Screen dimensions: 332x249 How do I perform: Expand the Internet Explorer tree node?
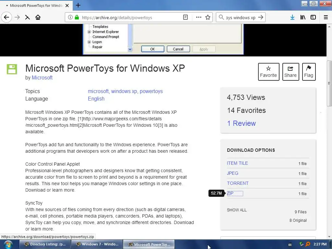[89, 32]
